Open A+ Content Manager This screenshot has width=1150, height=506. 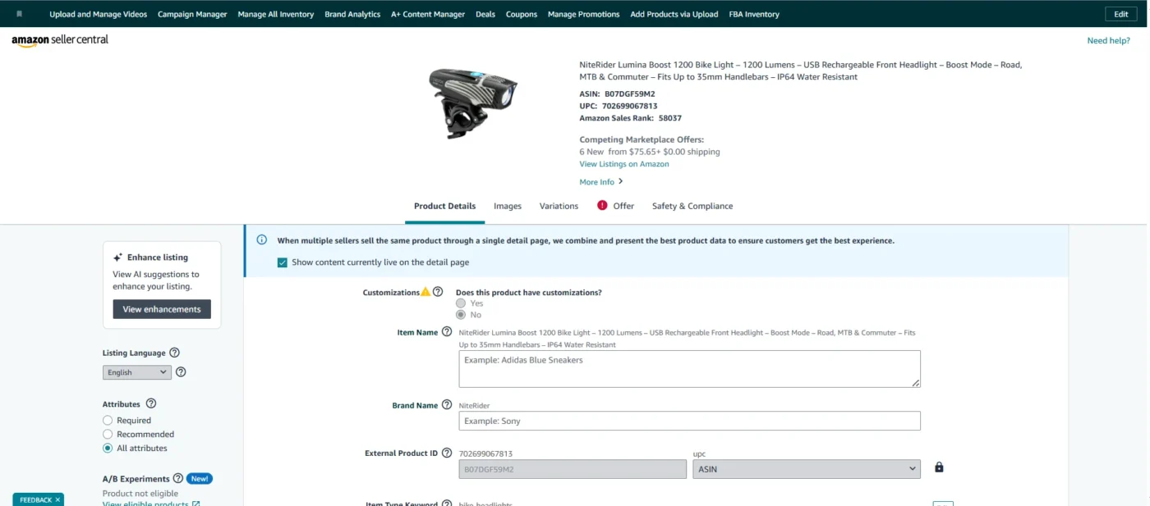pos(428,14)
